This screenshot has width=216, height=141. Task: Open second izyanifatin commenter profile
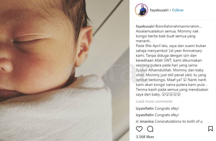point(145,115)
